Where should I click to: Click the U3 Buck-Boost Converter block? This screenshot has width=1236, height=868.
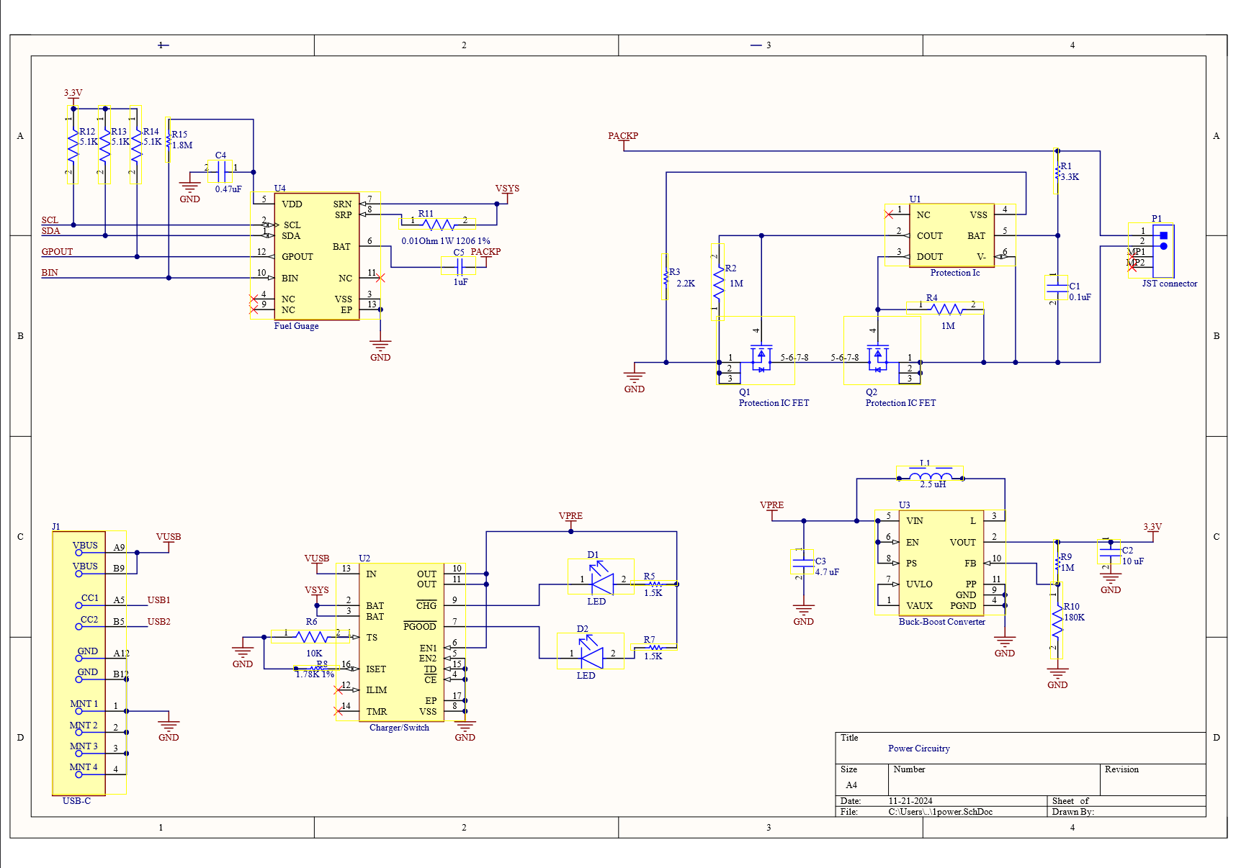point(940,562)
